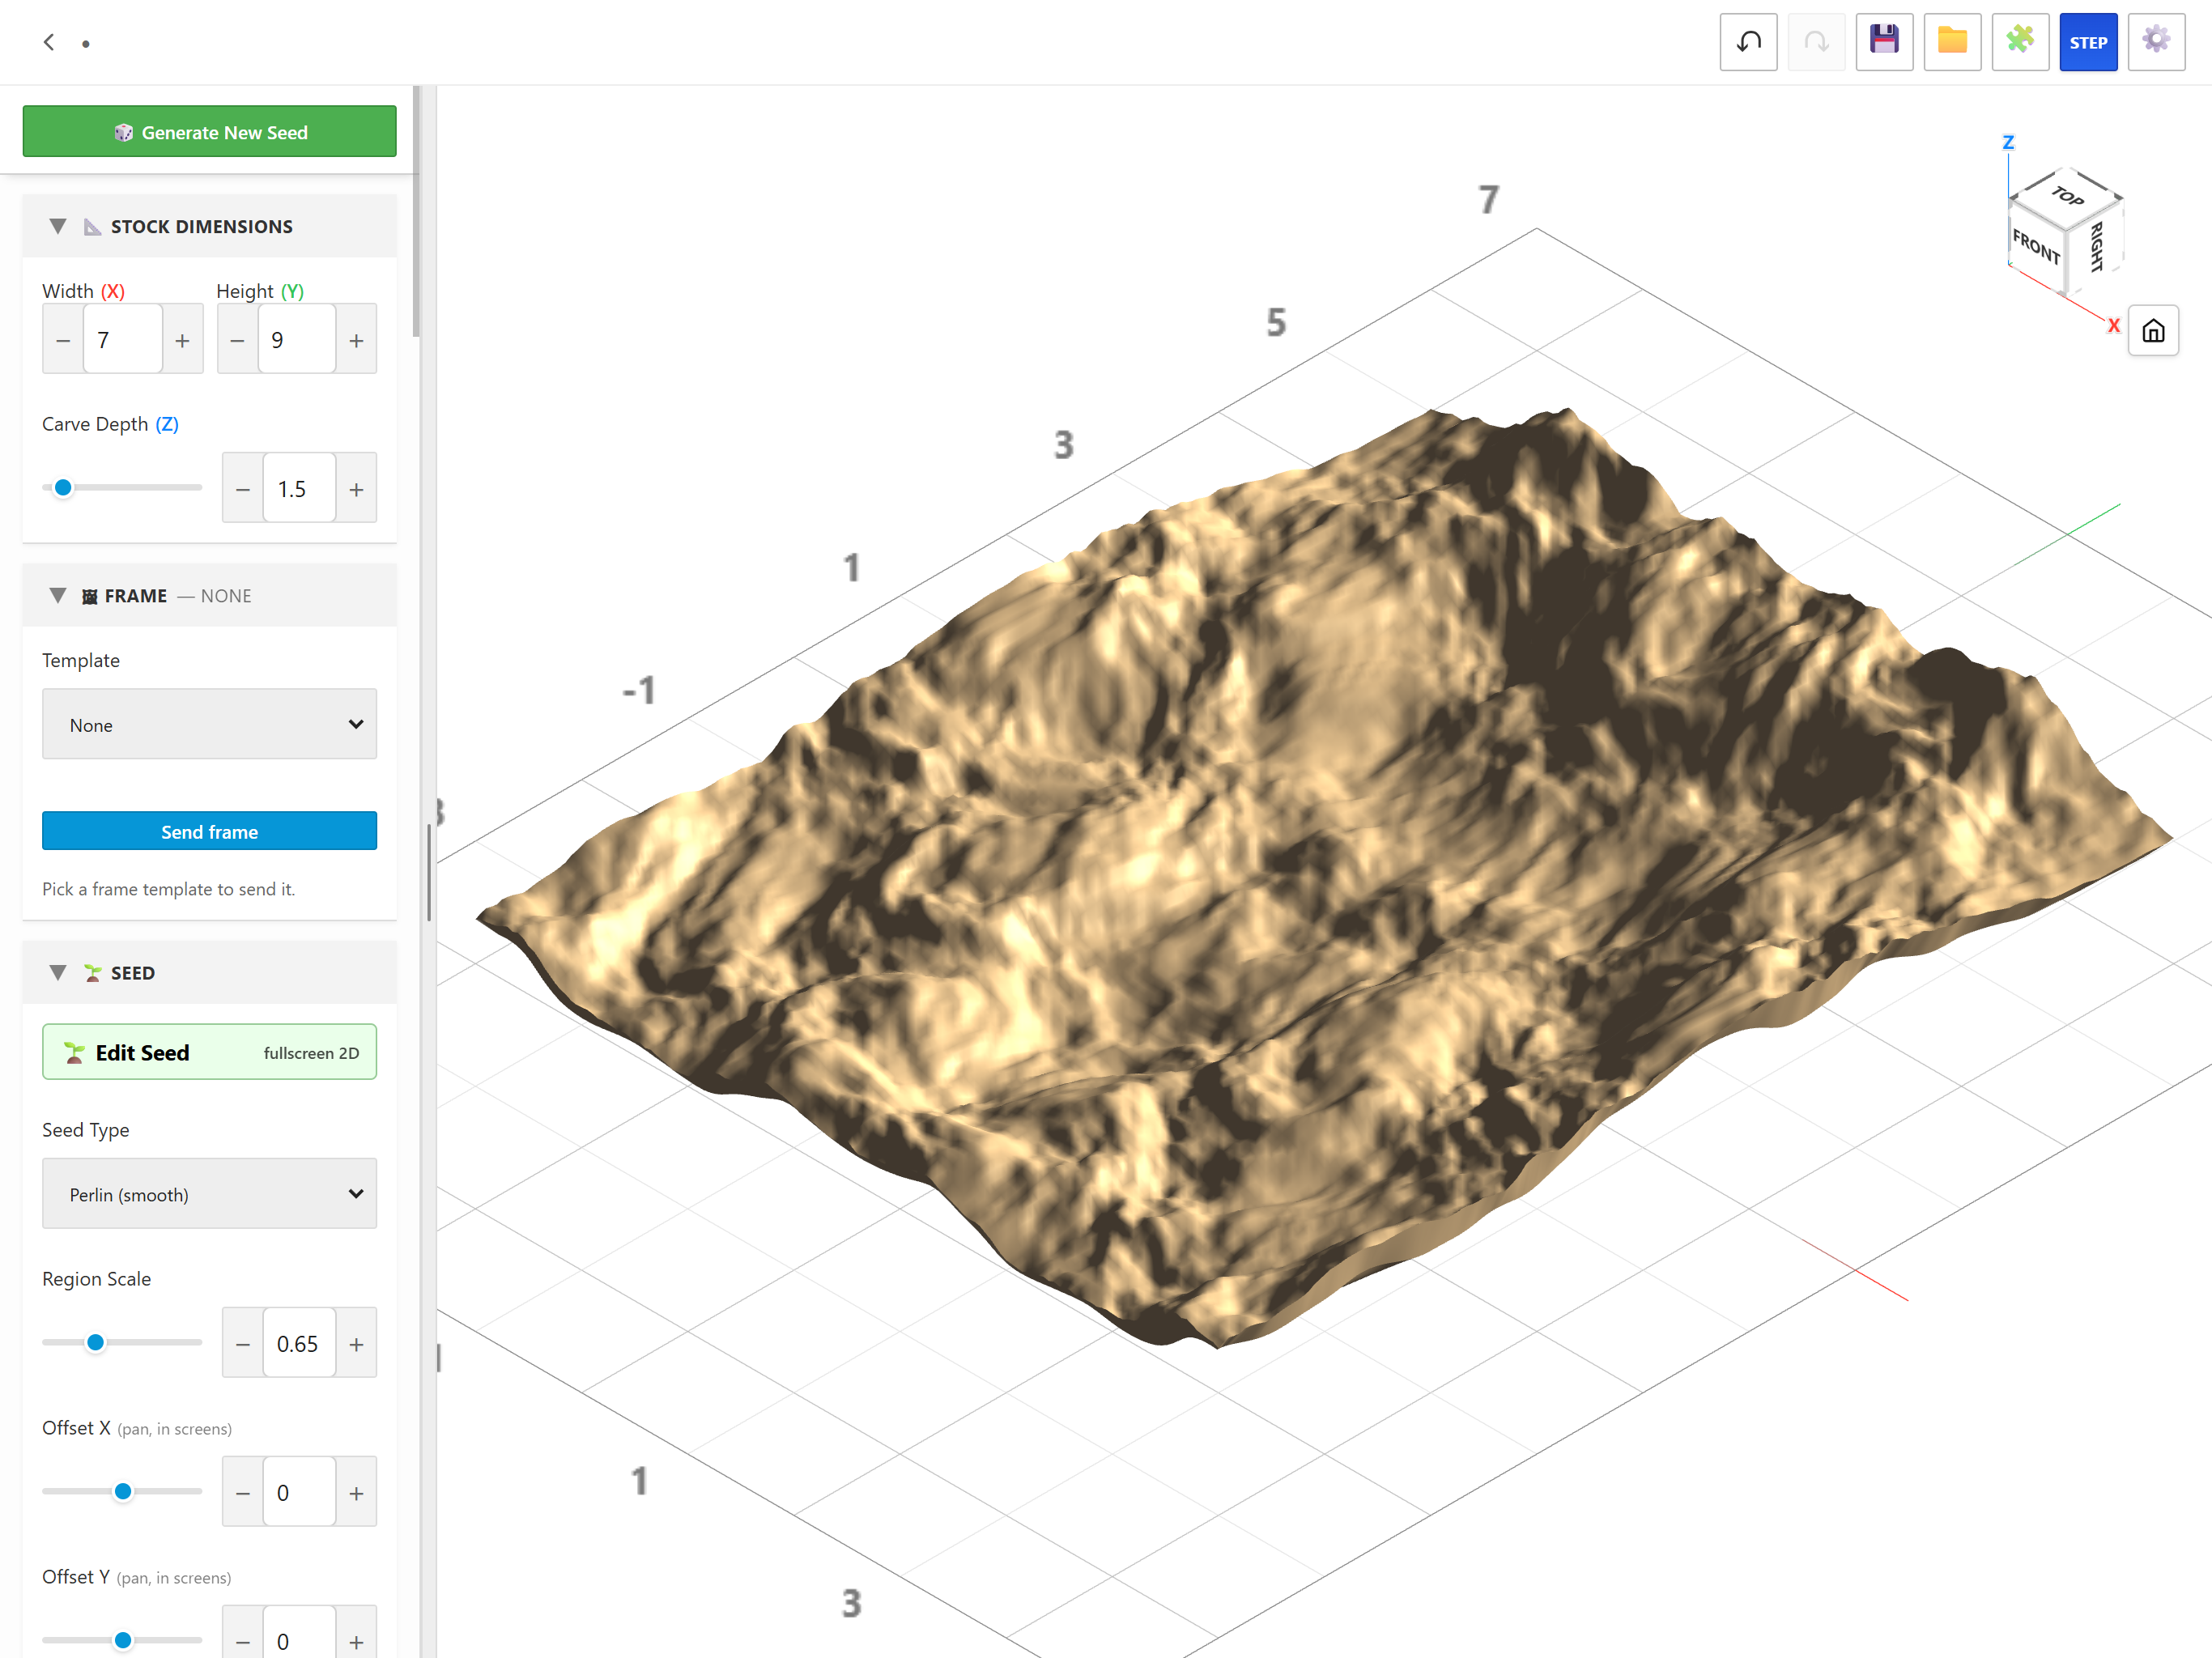Click the TOP face of view cube
Viewport: 2212px width, 1658px height.
click(2066, 195)
